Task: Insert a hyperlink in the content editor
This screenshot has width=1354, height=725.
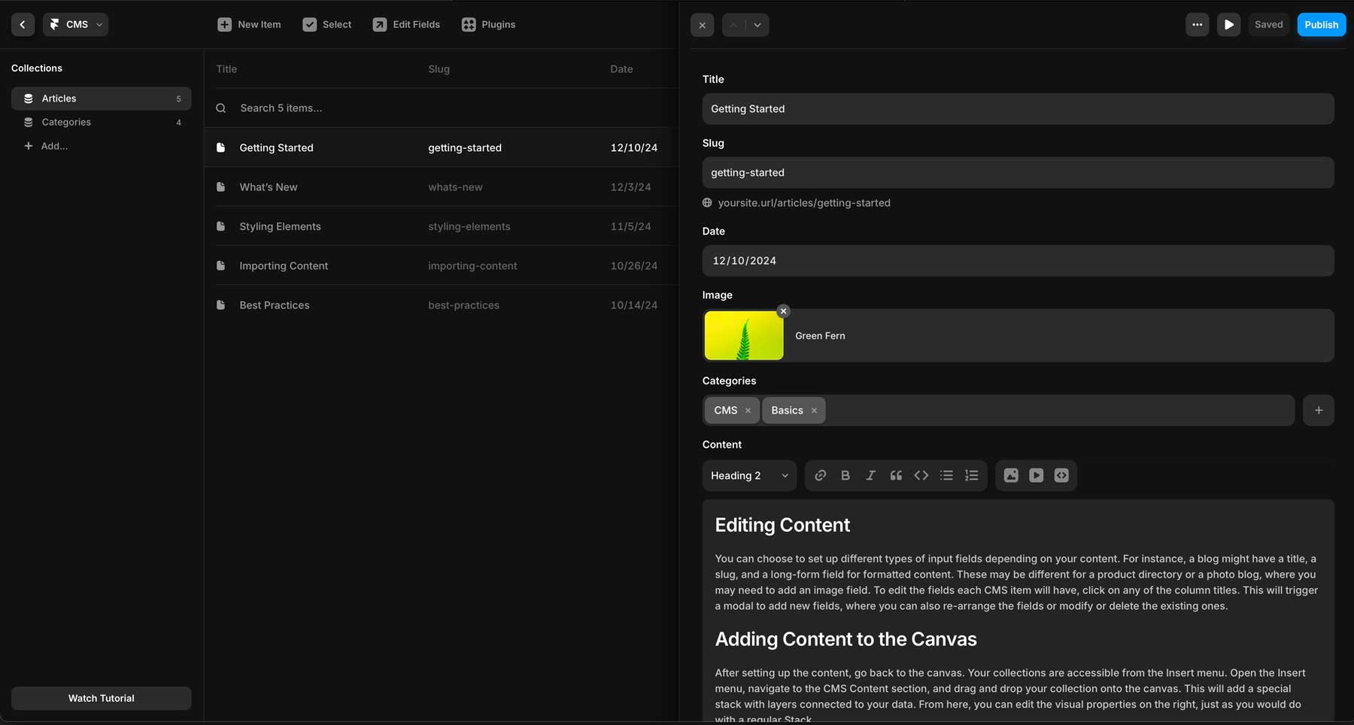Action: (820, 475)
